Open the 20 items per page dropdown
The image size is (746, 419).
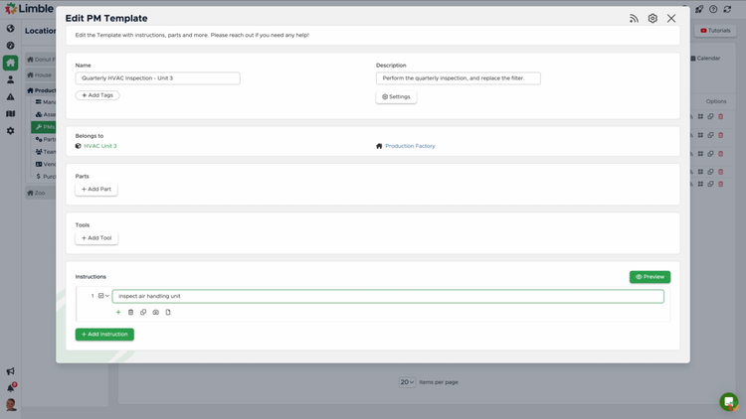pyautogui.click(x=407, y=382)
